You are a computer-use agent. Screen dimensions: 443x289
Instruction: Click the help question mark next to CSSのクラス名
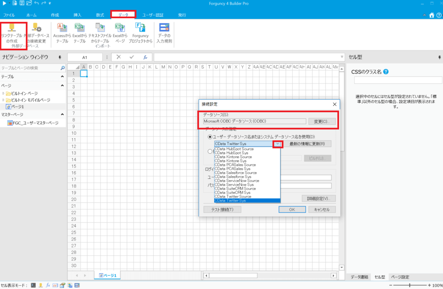(386, 72)
